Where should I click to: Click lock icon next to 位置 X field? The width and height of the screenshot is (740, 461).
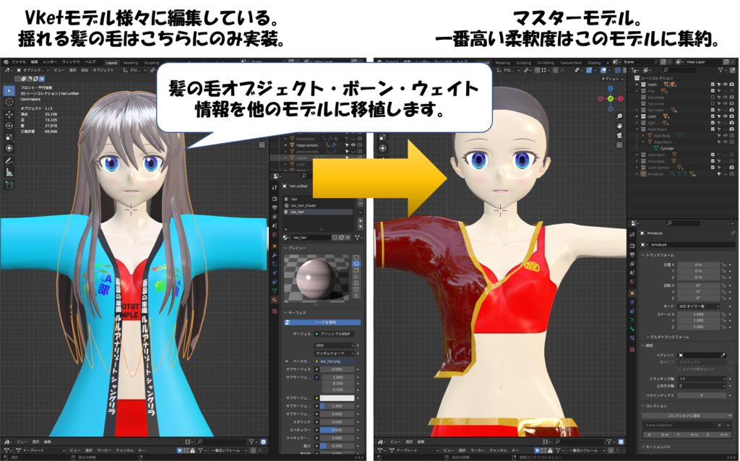pos(723,264)
